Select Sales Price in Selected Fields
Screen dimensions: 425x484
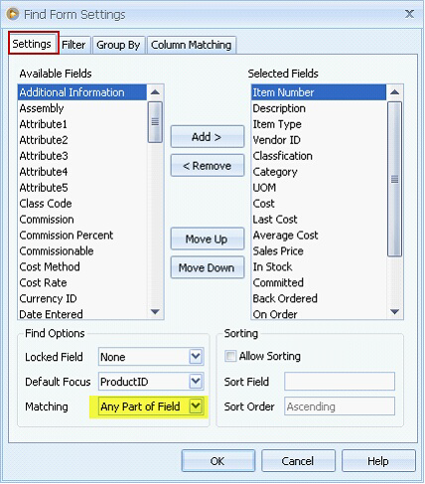click(319, 251)
